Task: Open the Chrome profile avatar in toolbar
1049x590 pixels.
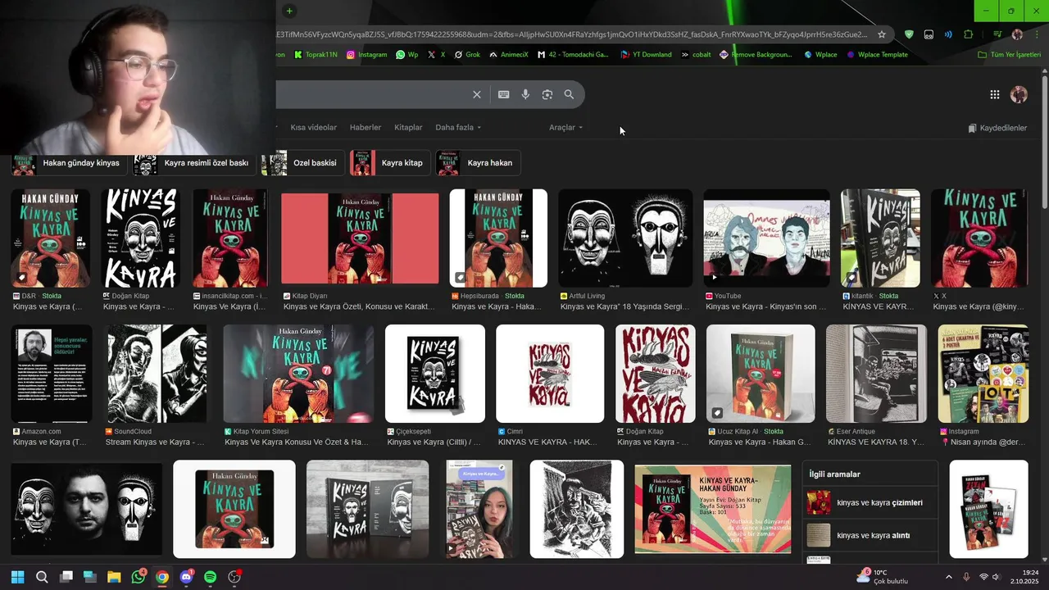Action: coord(1017,34)
